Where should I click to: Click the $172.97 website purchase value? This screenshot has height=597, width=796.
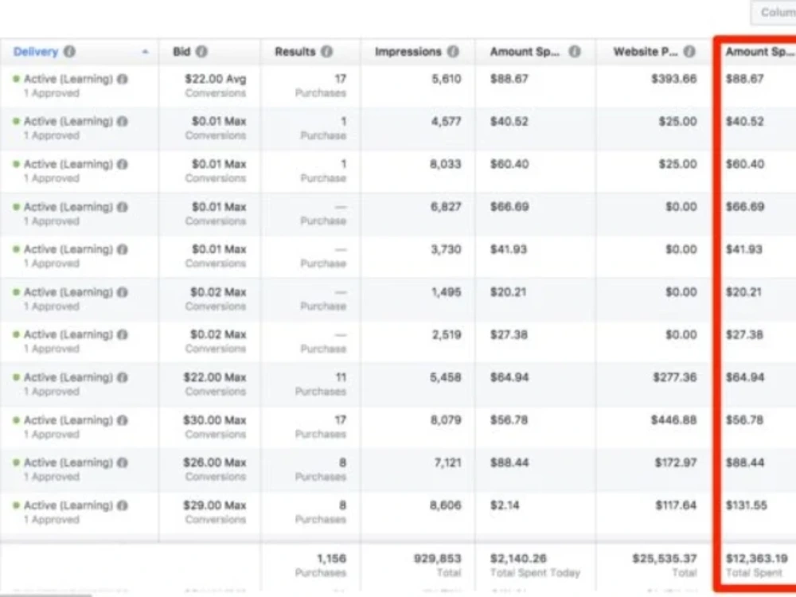click(x=675, y=463)
